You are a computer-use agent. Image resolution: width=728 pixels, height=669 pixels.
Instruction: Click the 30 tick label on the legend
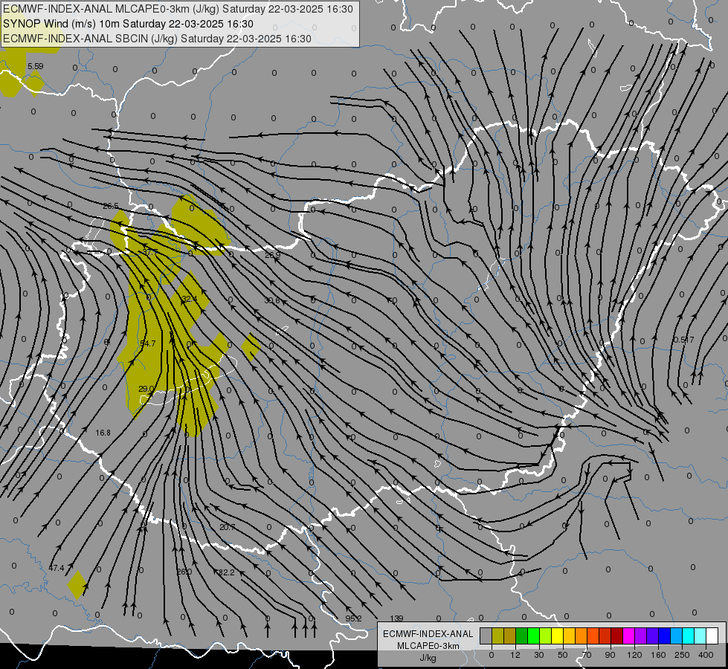539,655
